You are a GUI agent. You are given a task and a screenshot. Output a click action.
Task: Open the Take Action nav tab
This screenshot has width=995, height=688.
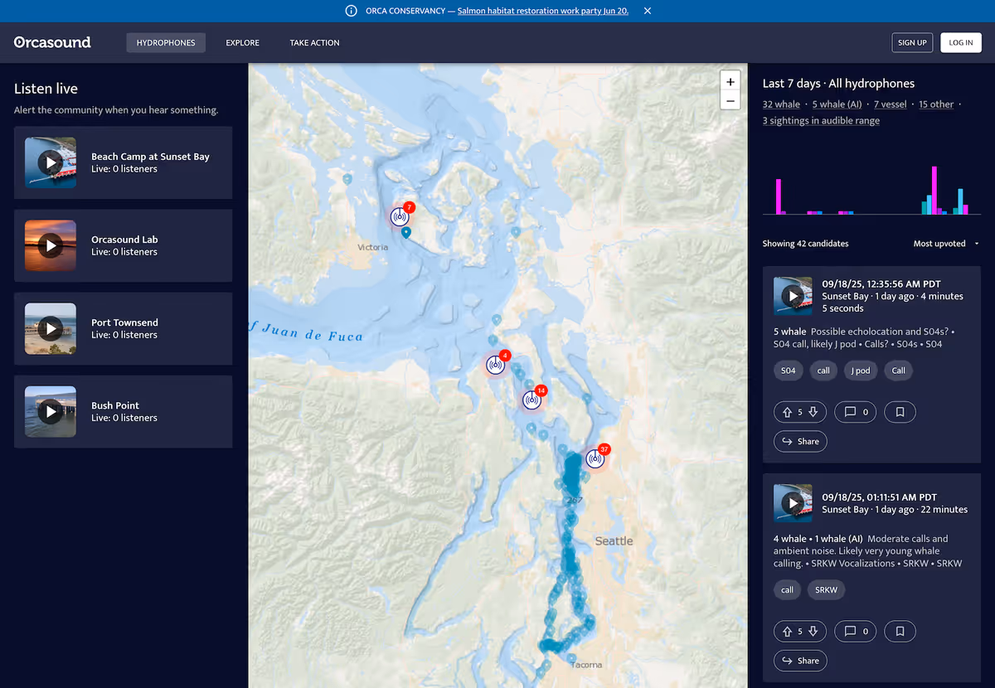click(x=314, y=42)
